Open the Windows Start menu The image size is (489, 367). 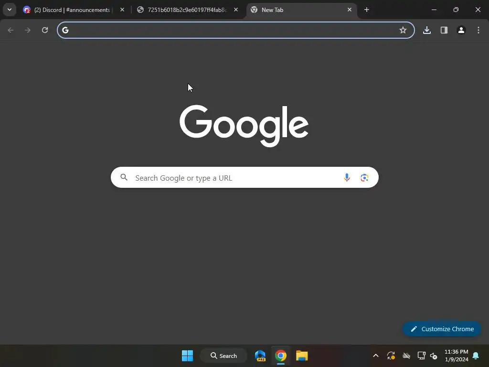pyautogui.click(x=187, y=356)
